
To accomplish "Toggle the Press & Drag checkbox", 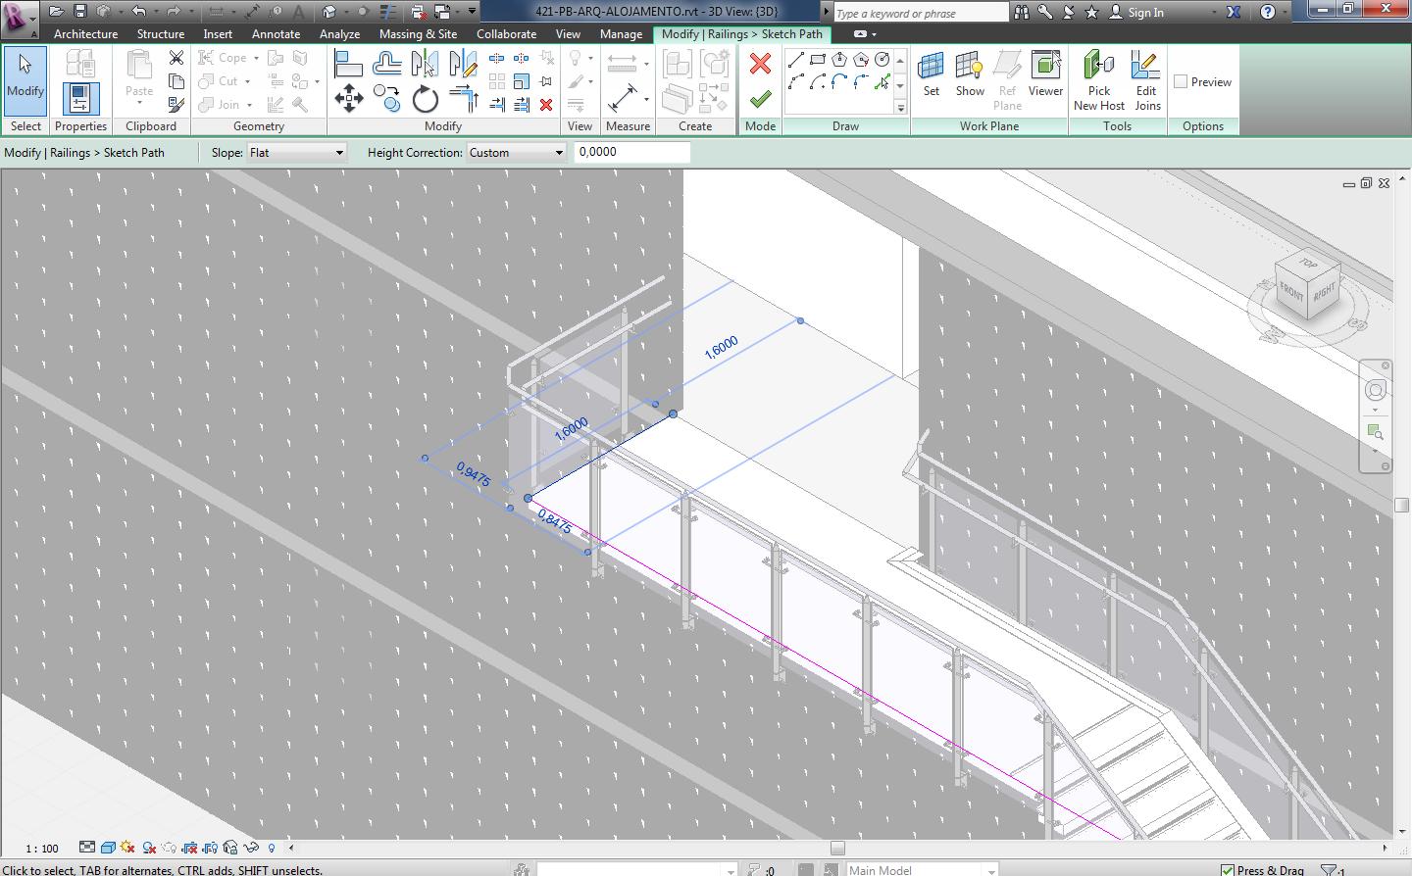I will (x=1226, y=869).
